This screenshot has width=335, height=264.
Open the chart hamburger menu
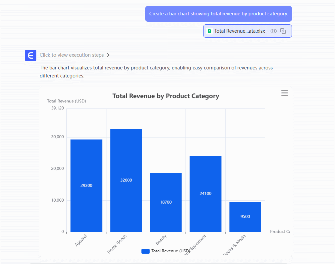pyautogui.click(x=284, y=93)
